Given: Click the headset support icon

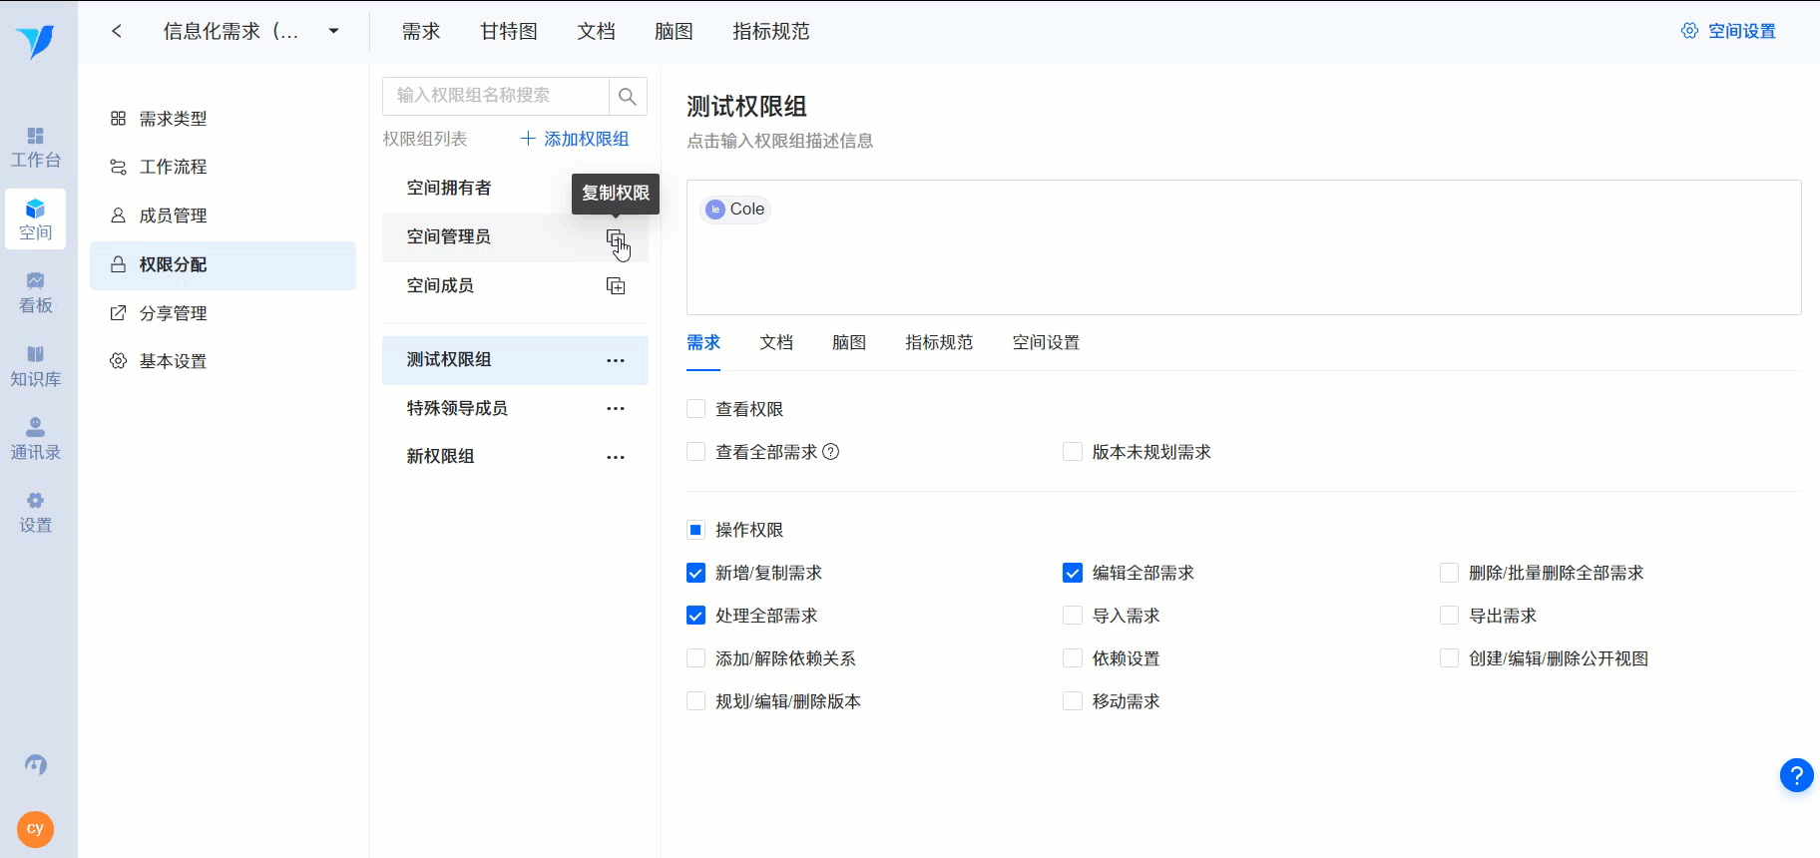Looking at the screenshot, I should (x=36, y=765).
